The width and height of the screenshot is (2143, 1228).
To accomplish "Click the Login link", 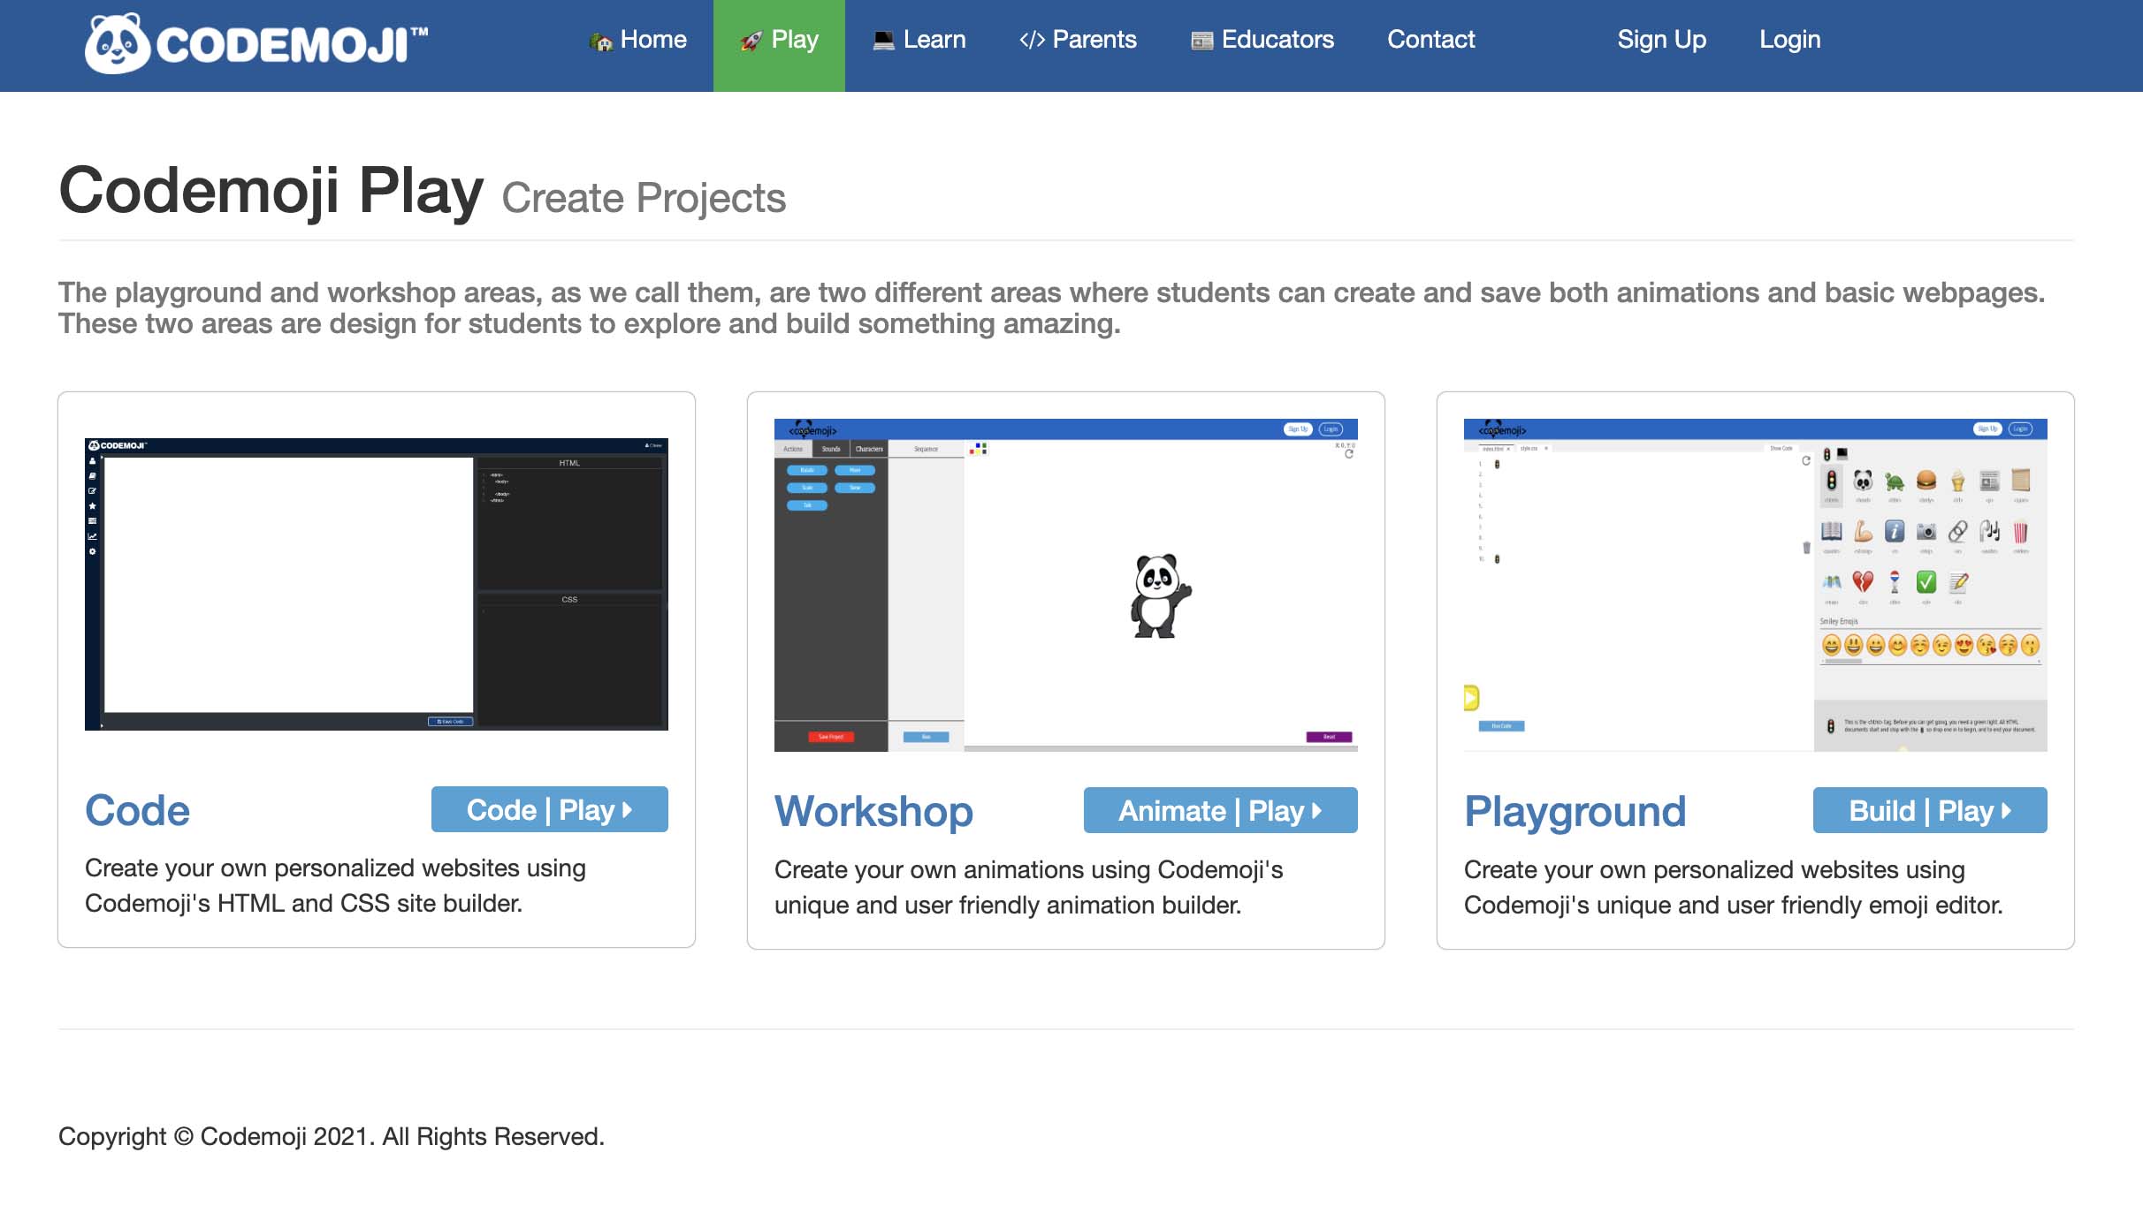I will click(1789, 40).
